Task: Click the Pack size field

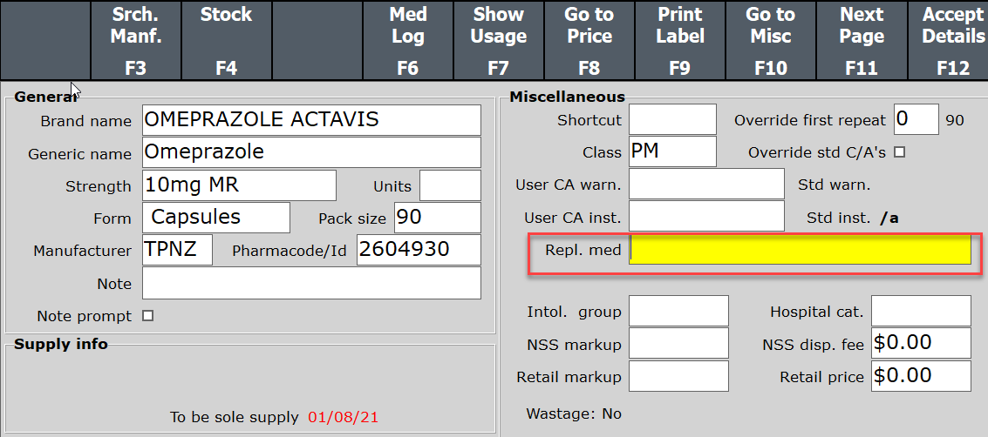Action: coord(437,218)
